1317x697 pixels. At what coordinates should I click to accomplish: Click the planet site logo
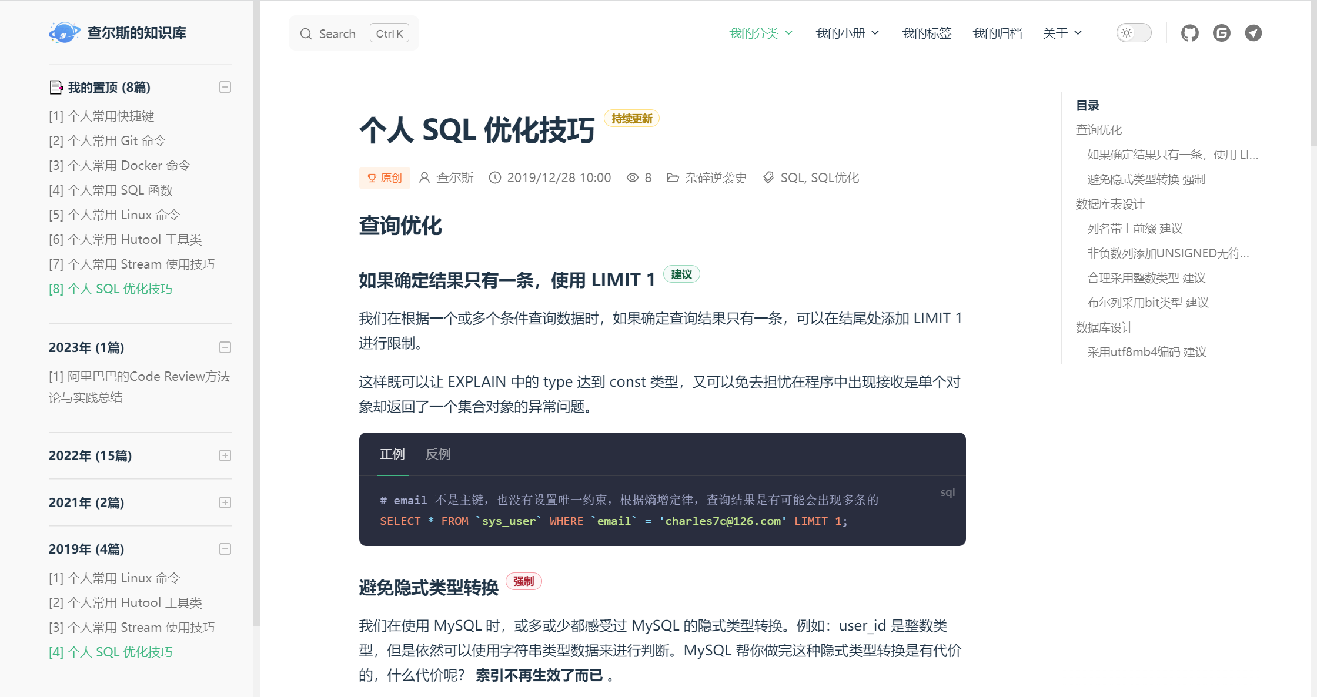click(64, 33)
